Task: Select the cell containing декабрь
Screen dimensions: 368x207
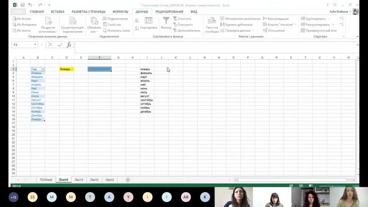Action: (x=147, y=112)
